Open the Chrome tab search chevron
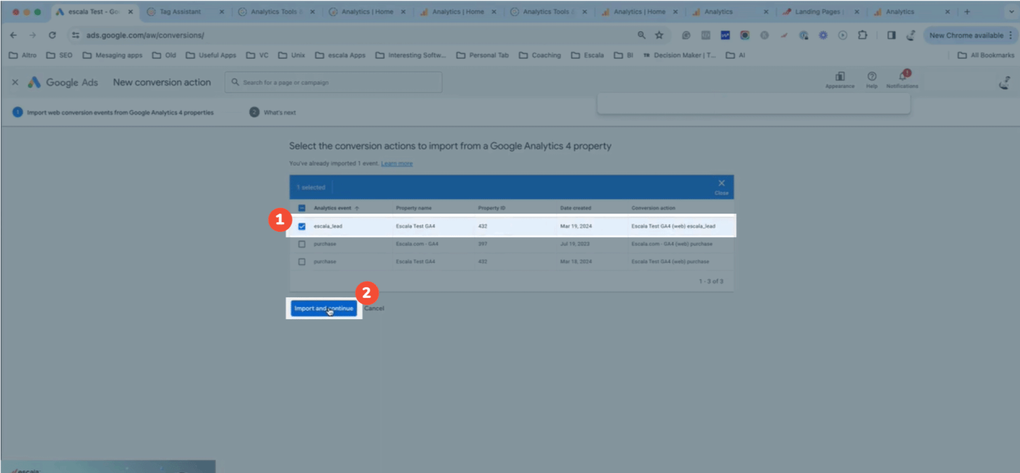Screen dimensions: 1020x473 point(1011,12)
